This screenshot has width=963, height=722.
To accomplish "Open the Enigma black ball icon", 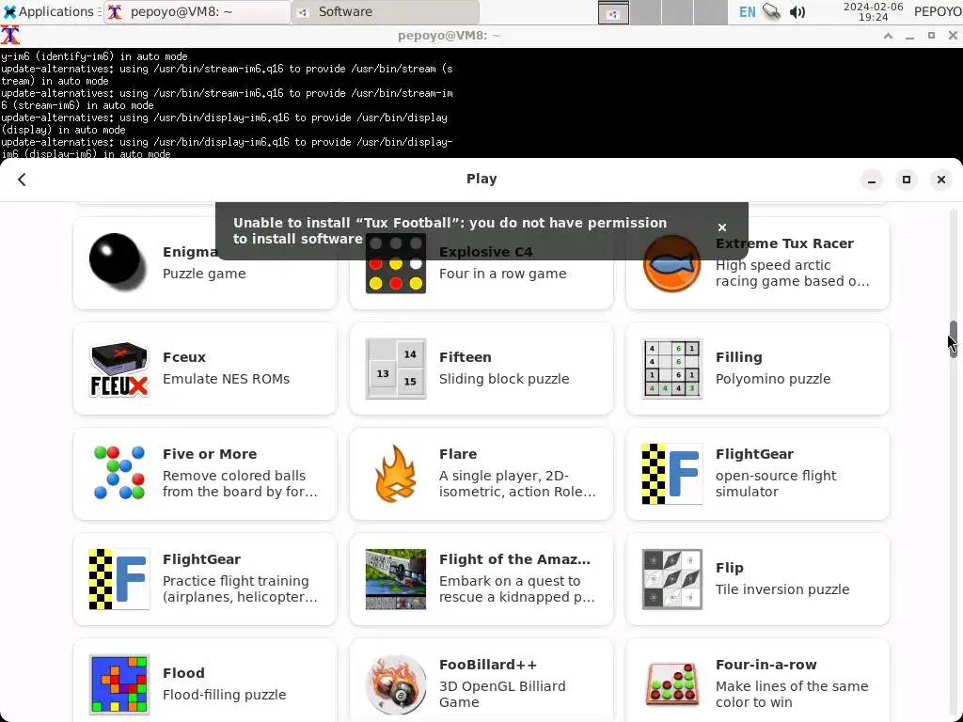I will click(x=118, y=262).
